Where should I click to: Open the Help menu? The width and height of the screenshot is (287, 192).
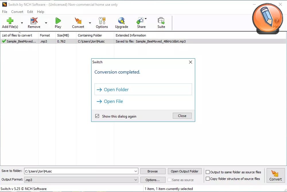tap(40, 12)
